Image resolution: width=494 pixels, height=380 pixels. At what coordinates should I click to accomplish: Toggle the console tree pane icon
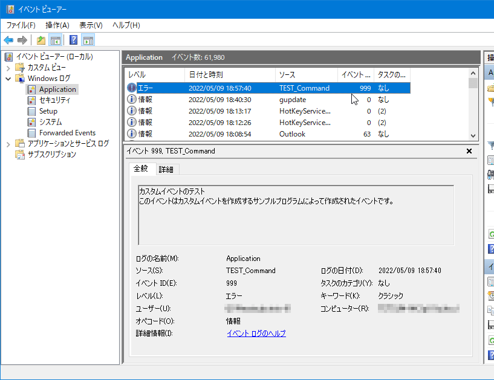pos(55,40)
